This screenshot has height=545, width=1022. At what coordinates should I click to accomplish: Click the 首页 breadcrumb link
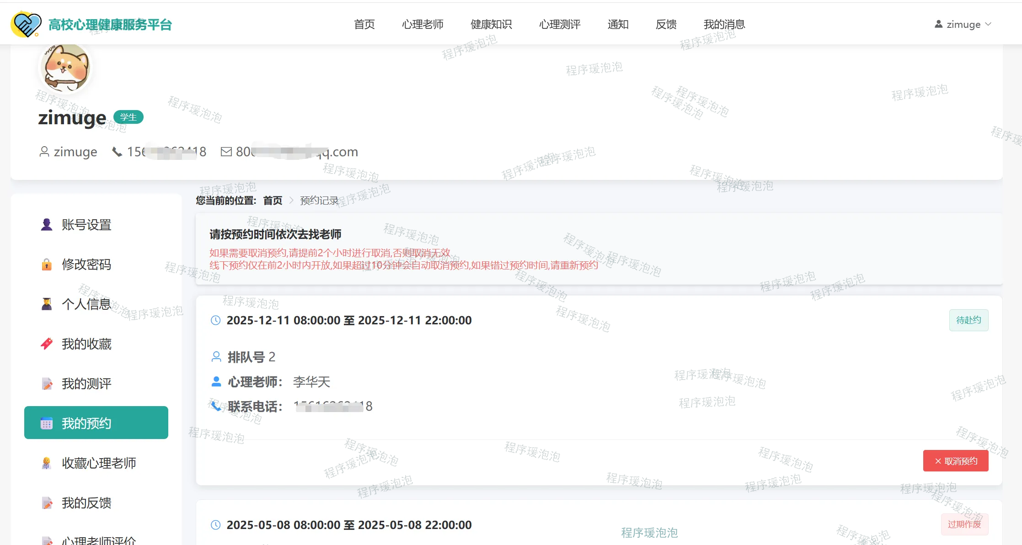point(273,201)
